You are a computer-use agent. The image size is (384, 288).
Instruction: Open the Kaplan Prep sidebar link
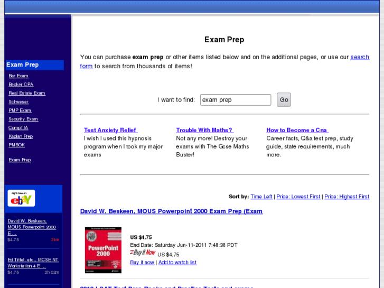point(21,136)
